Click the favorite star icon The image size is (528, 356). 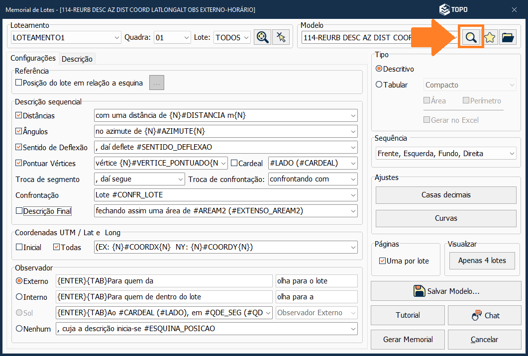point(490,37)
